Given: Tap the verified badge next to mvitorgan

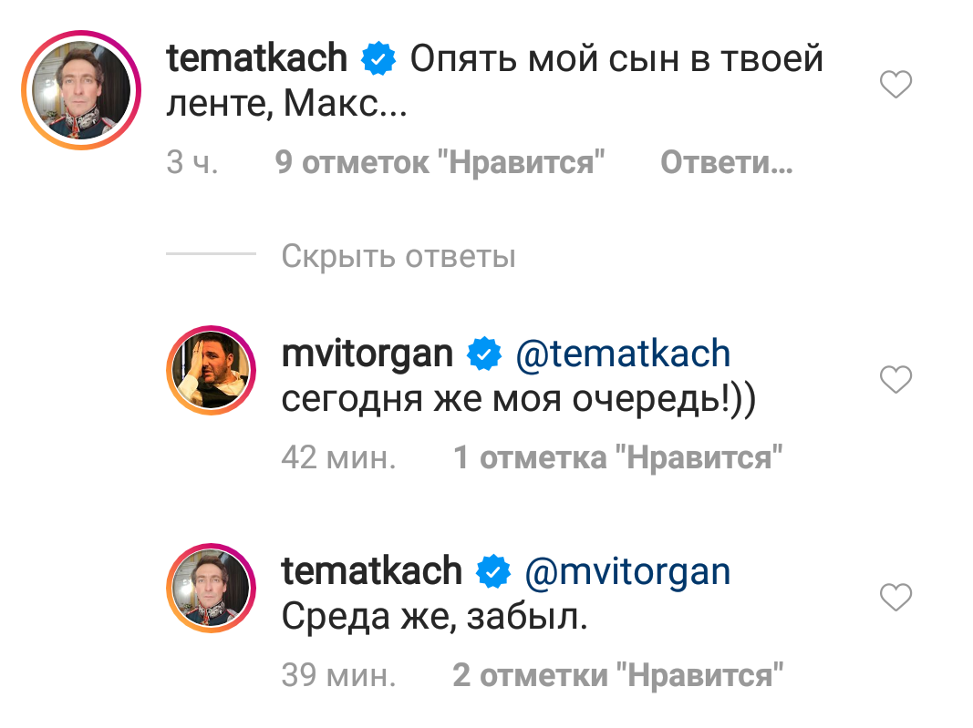Looking at the screenshot, I should pos(483,354).
